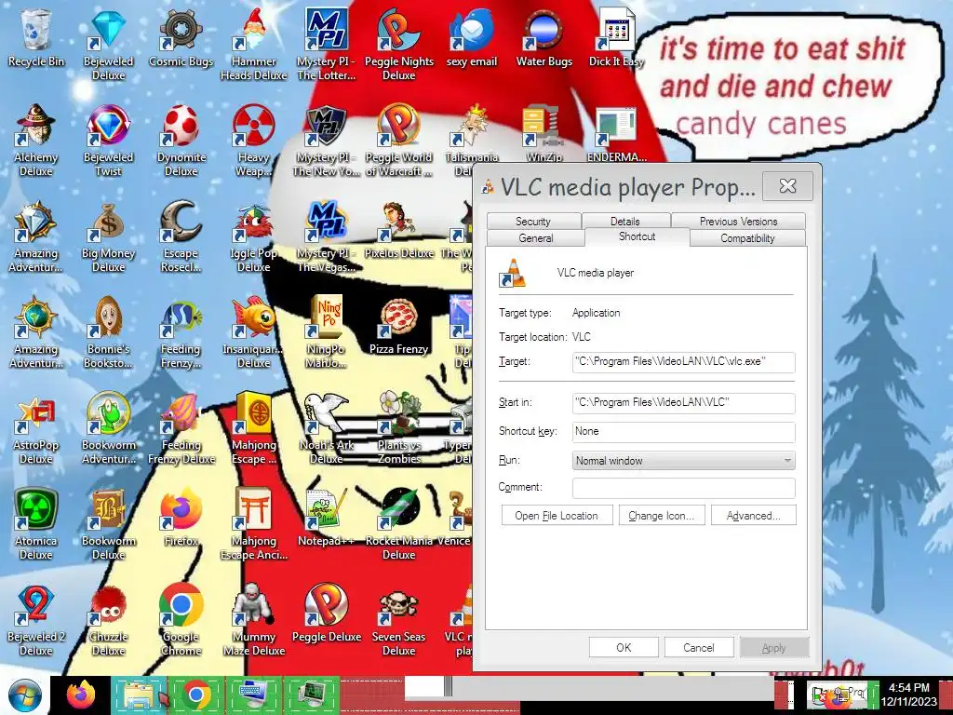Image resolution: width=953 pixels, height=715 pixels.
Task: Select the Shortcut tab
Action: coord(637,236)
